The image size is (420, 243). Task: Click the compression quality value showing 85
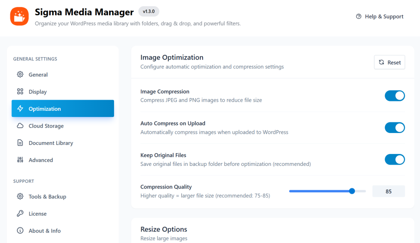click(388, 191)
